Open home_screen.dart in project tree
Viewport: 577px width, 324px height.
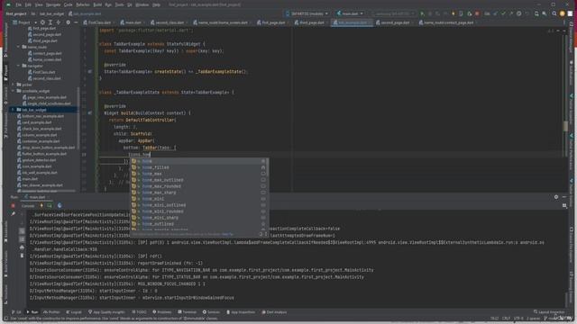click(x=44, y=59)
